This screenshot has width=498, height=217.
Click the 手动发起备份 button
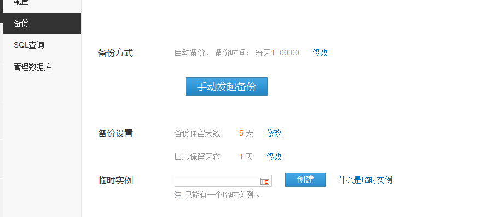click(227, 86)
